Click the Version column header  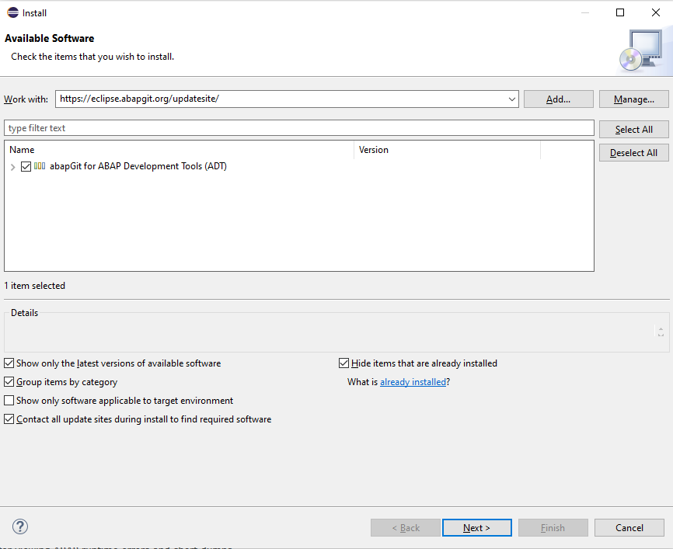(x=447, y=150)
